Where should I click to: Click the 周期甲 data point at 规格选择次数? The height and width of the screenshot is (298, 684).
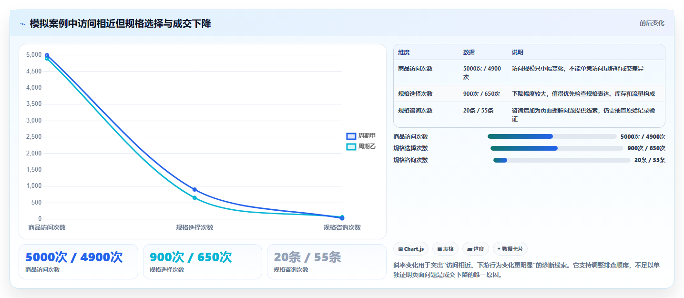point(194,190)
